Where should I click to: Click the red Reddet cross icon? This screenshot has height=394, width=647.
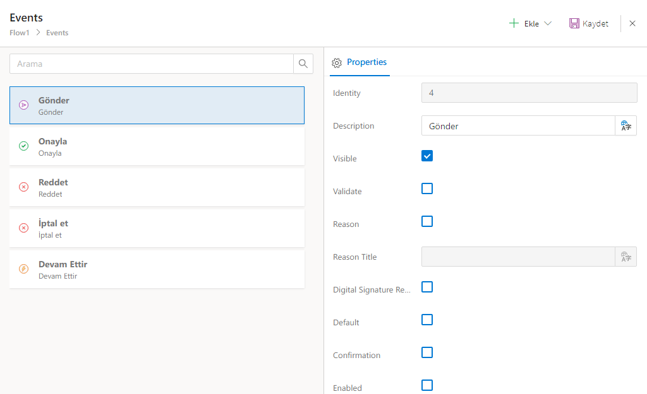[23, 187]
